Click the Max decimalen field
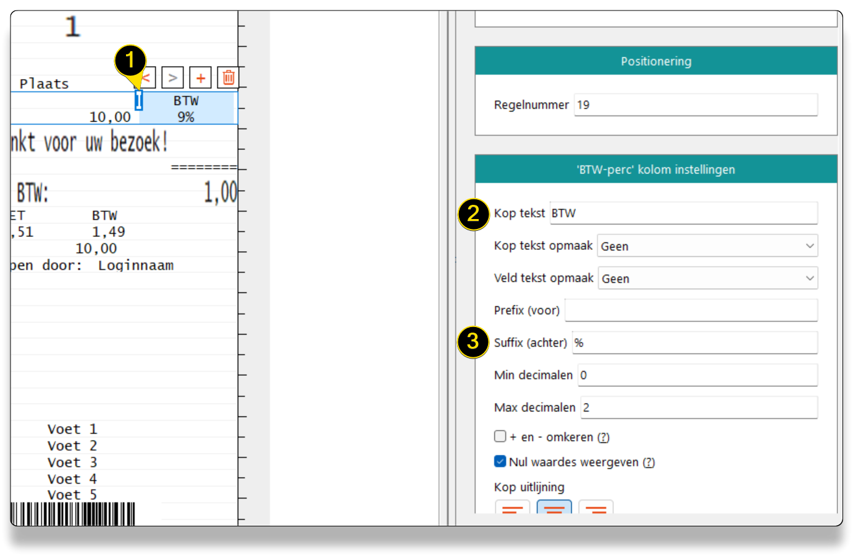 (x=699, y=408)
